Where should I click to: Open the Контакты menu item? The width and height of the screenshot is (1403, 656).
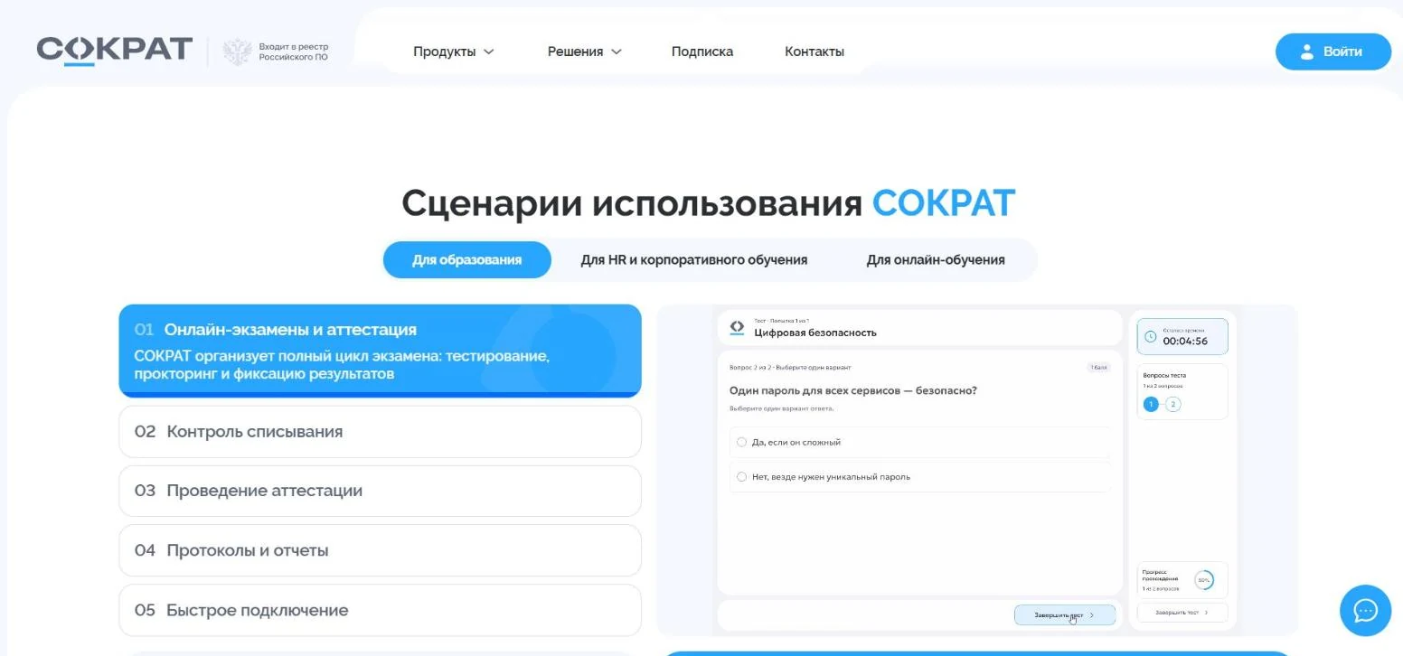814,52
